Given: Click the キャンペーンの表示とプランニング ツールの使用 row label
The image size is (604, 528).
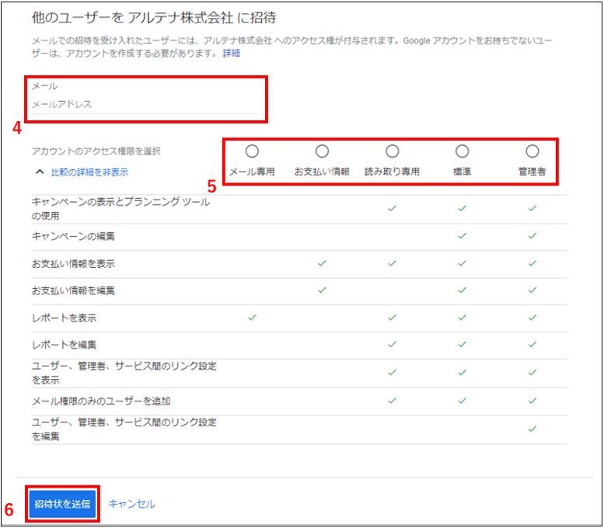Looking at the screenshot, I should [x=120, y=209].
